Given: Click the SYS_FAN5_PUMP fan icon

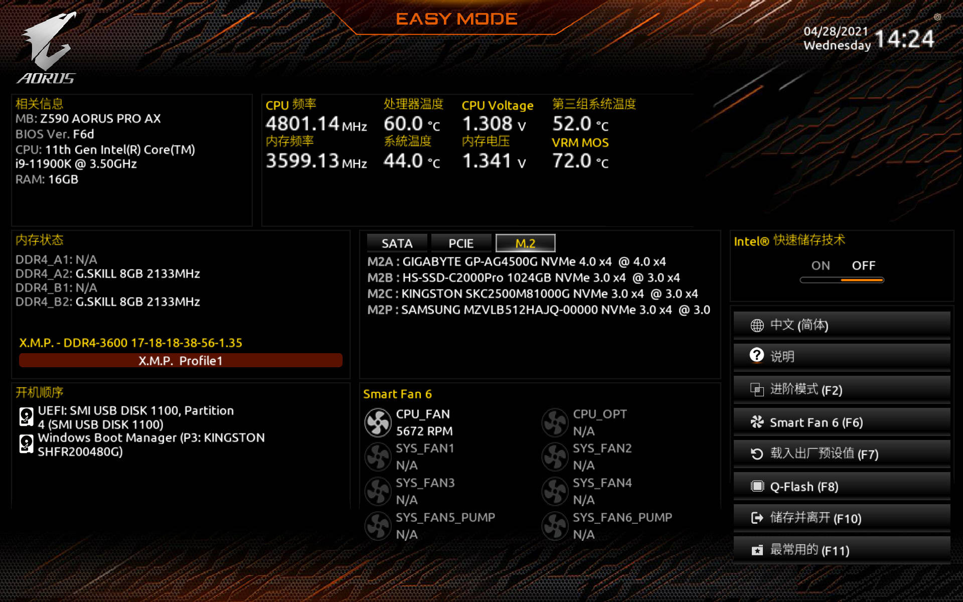Looking at the screenshot, I should point(378,526).
